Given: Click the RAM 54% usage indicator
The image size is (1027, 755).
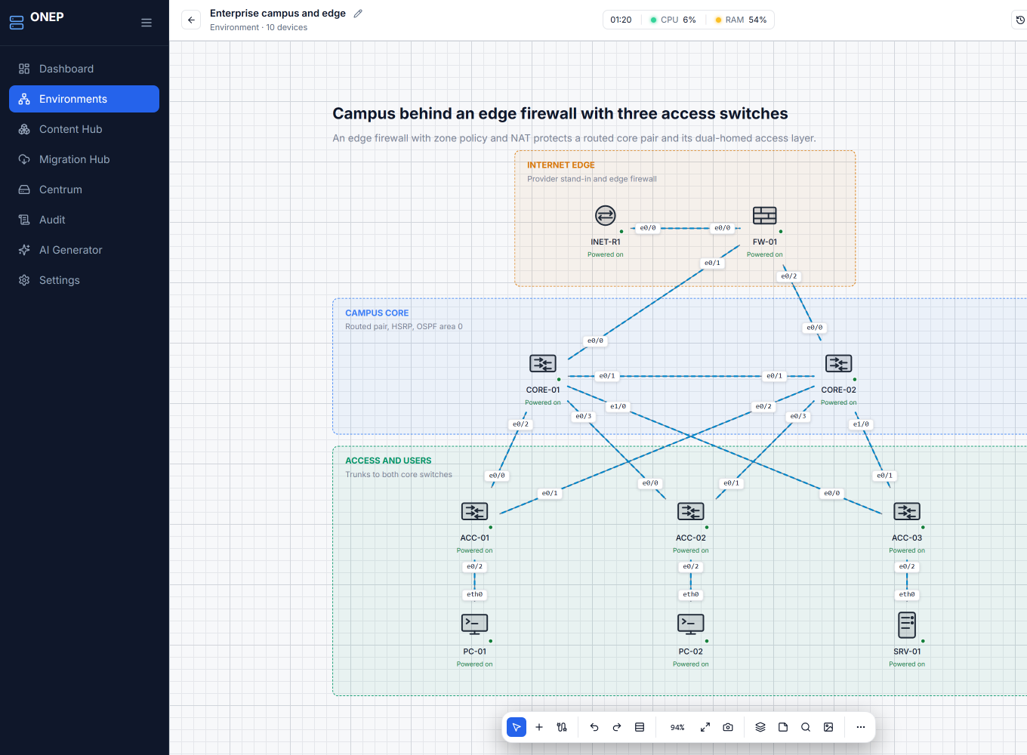Looking at the screenshot, I should click(x=741, y=20).
